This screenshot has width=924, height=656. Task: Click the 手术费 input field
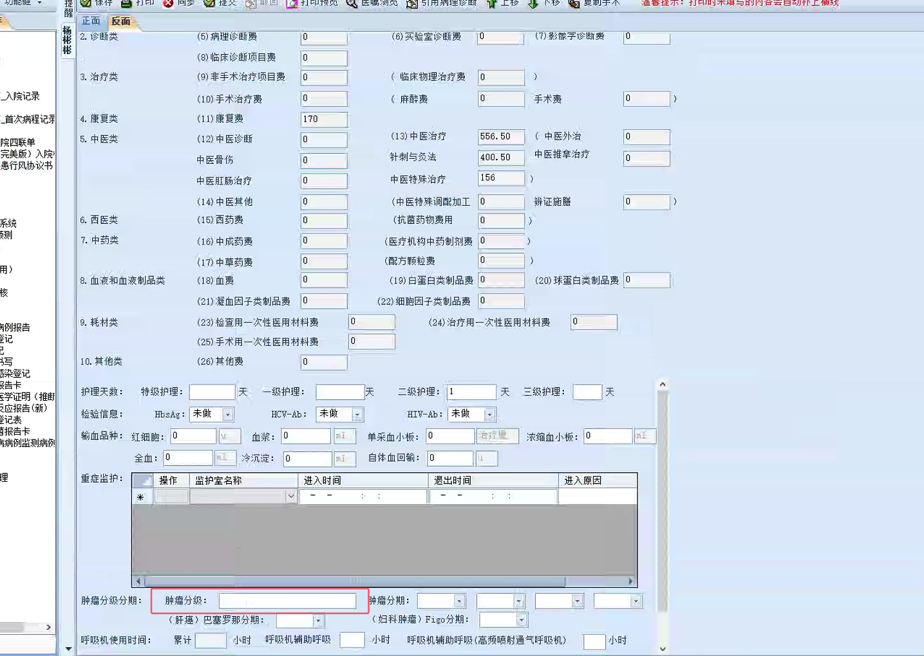[x=646, y=98]
